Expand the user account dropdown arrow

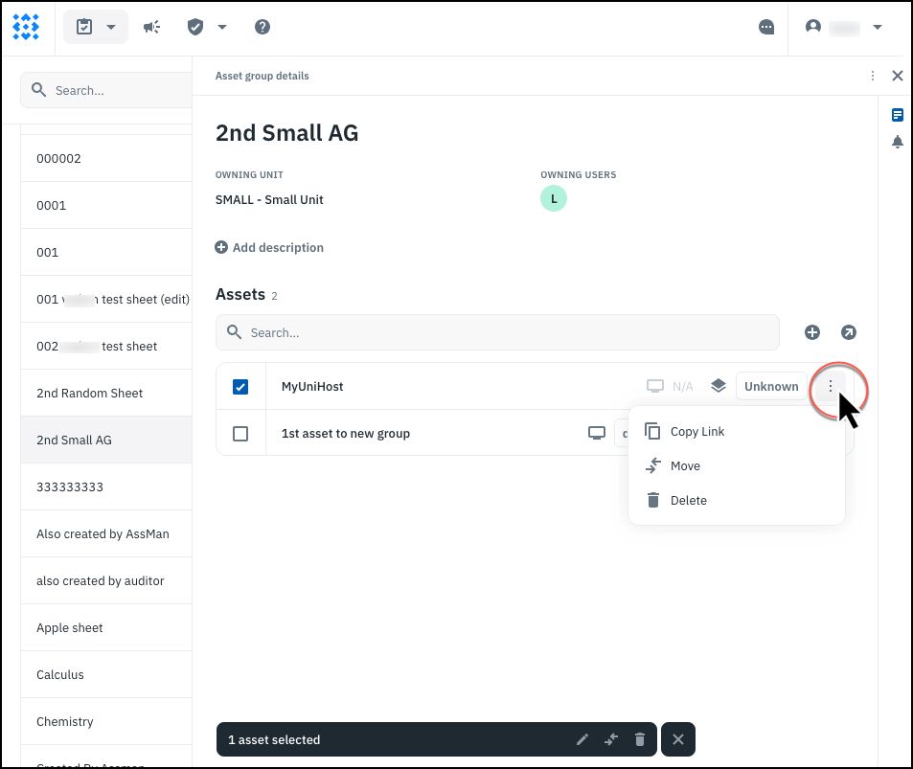(878, 27)
